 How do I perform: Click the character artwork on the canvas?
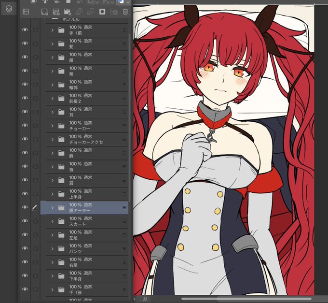223,150
